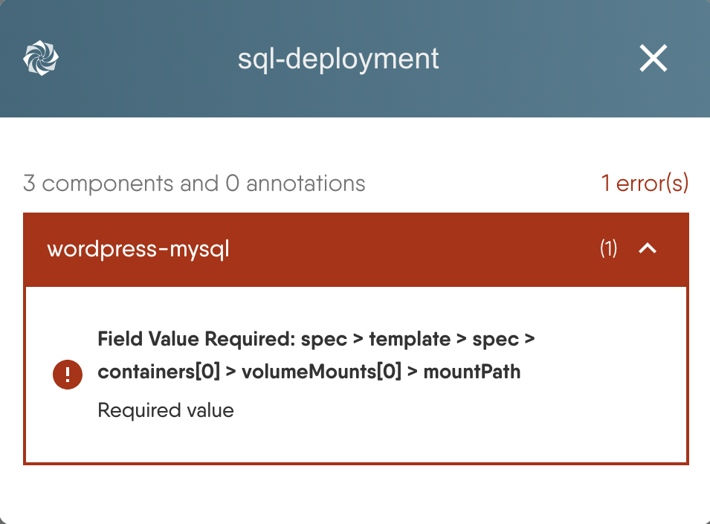This screenshot has width=710, height=524.
Task: Click the chevron on the wordpress-mysql header
Action: pyautogui.click(x=648, y=250)
